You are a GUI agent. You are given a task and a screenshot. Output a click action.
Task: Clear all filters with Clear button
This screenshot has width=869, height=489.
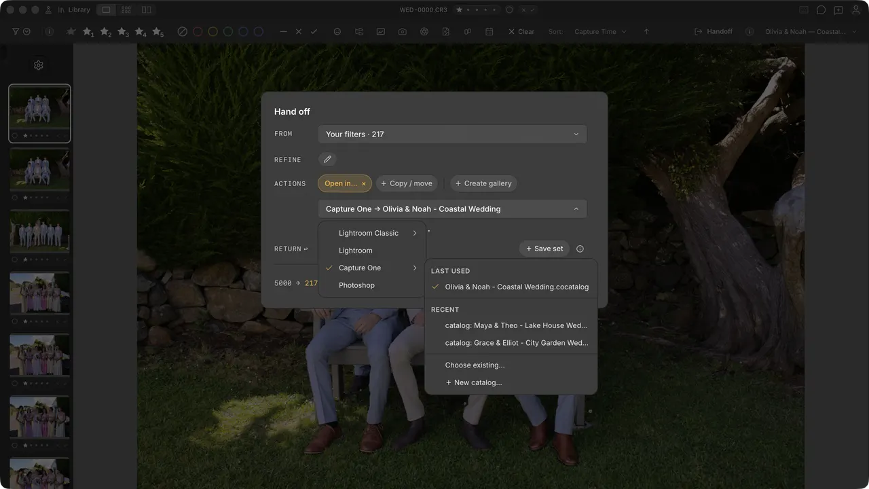(521, 32)
